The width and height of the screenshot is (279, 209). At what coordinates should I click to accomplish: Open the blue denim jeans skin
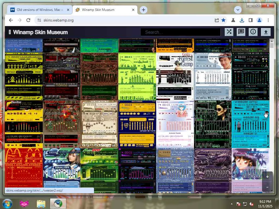(175, 170)
